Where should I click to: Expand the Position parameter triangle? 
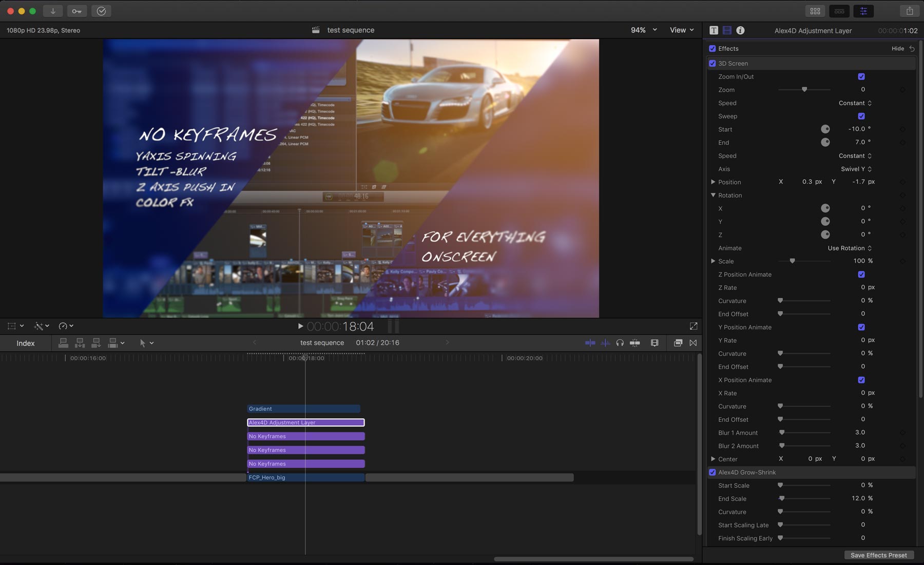point(713,182)
